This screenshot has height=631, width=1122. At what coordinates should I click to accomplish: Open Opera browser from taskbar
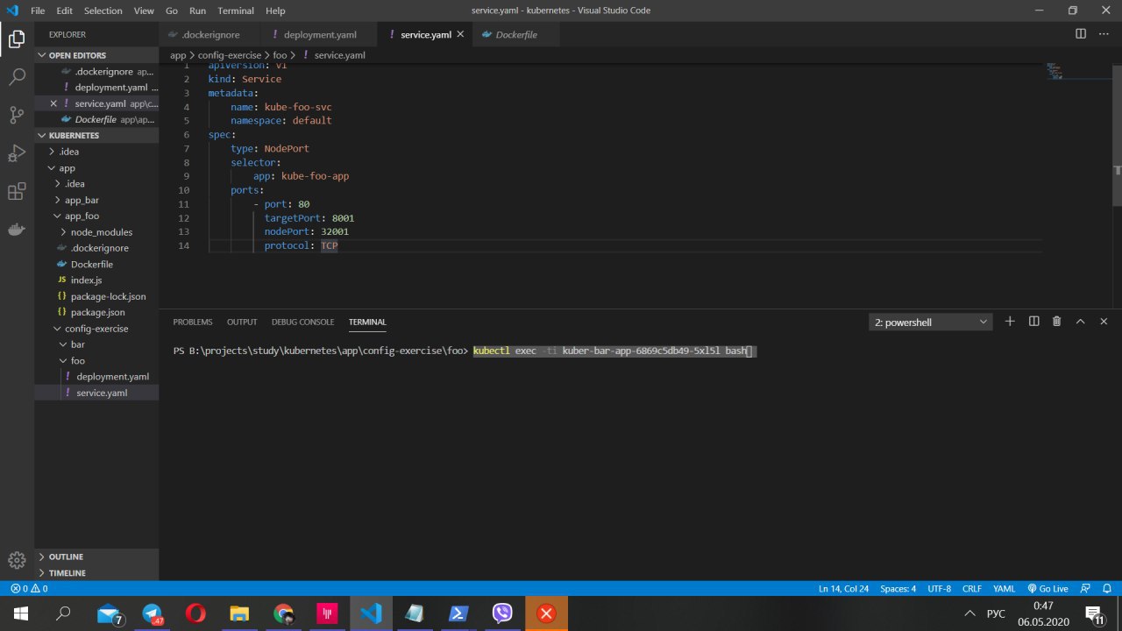click(x=195, y=613)
